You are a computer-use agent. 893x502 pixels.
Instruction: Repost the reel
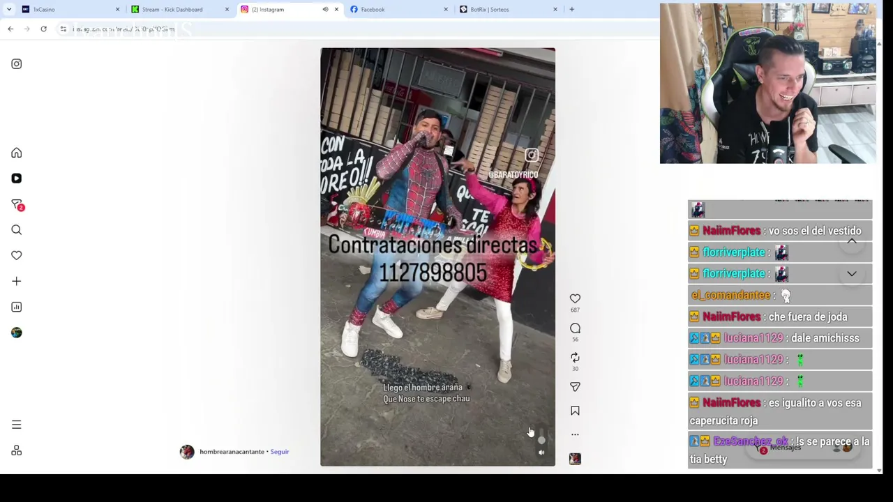tap(575, 358)
